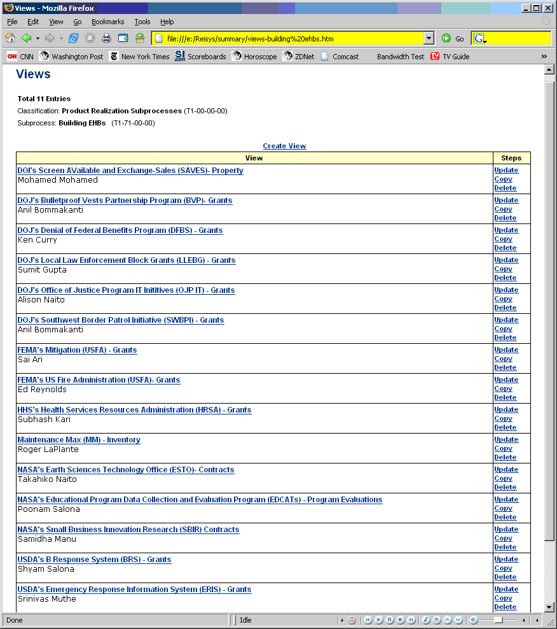Image resolution: width=557 pixels, height=629 pixels.
Task: Open the Help menu
Action: (167, 22)
